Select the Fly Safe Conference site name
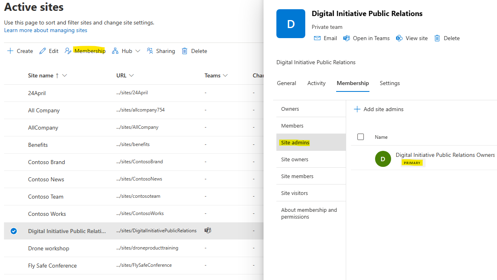The image size is (497, 280). (x=52, y=266)
